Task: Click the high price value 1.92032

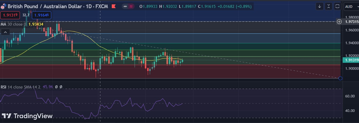Action: pyautogui.click(x=170, y=6)
